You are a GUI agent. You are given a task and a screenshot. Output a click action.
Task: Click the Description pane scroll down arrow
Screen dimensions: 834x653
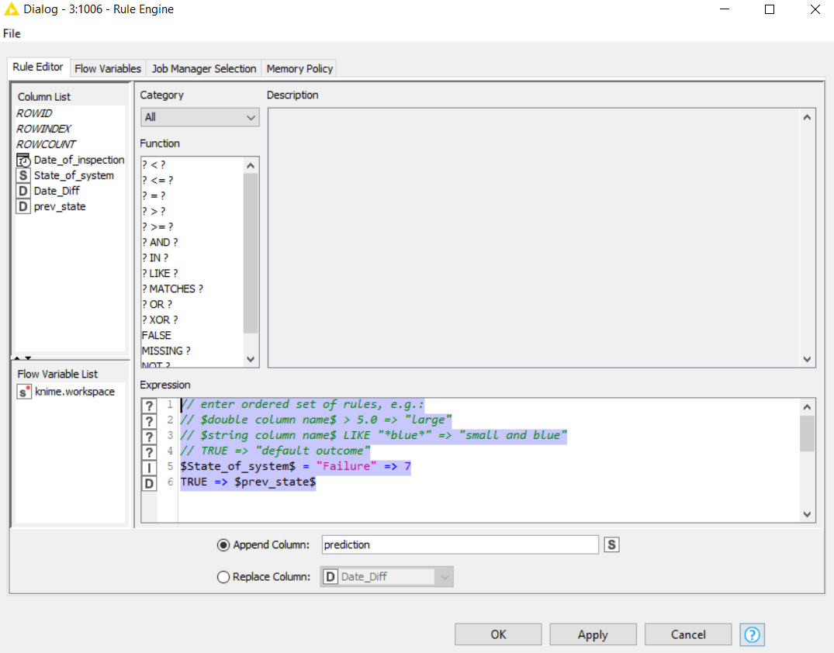pyautogui.click(x=807, y=360)
